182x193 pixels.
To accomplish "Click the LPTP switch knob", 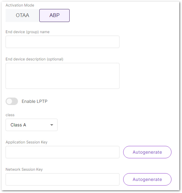I will 9,101.
